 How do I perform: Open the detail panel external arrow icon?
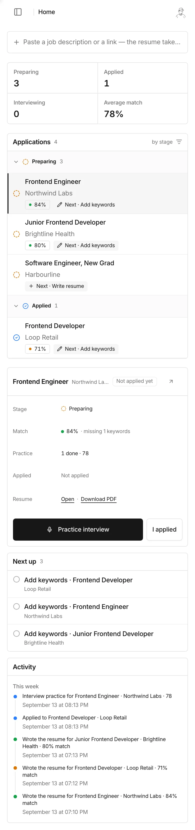point(171,381)
